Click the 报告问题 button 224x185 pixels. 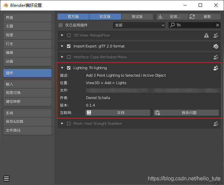click(x=186, y=113)
